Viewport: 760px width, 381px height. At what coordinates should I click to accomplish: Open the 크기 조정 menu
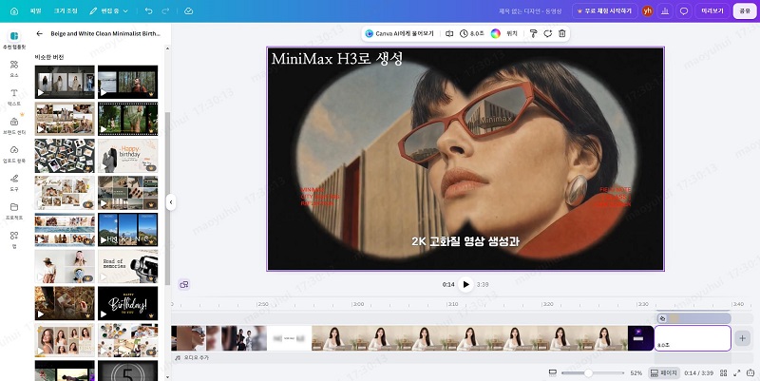click(66, 10)
